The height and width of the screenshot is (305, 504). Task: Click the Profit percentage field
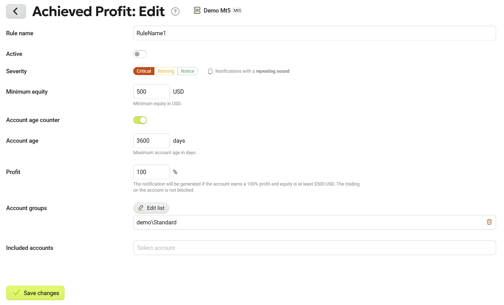tap(152, 172)
